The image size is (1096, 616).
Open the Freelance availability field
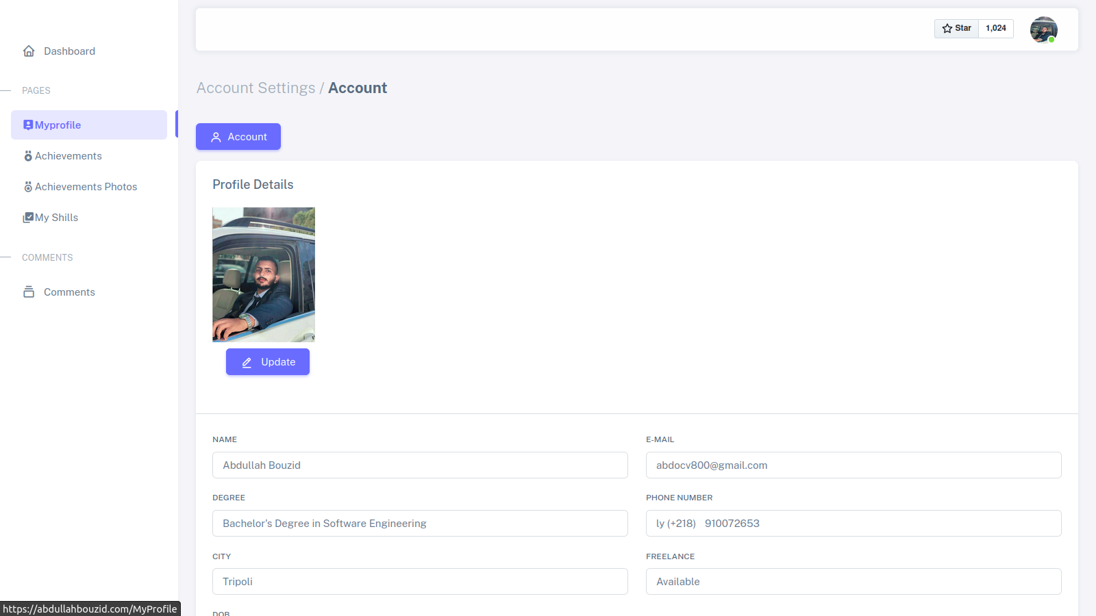point(854,582)
